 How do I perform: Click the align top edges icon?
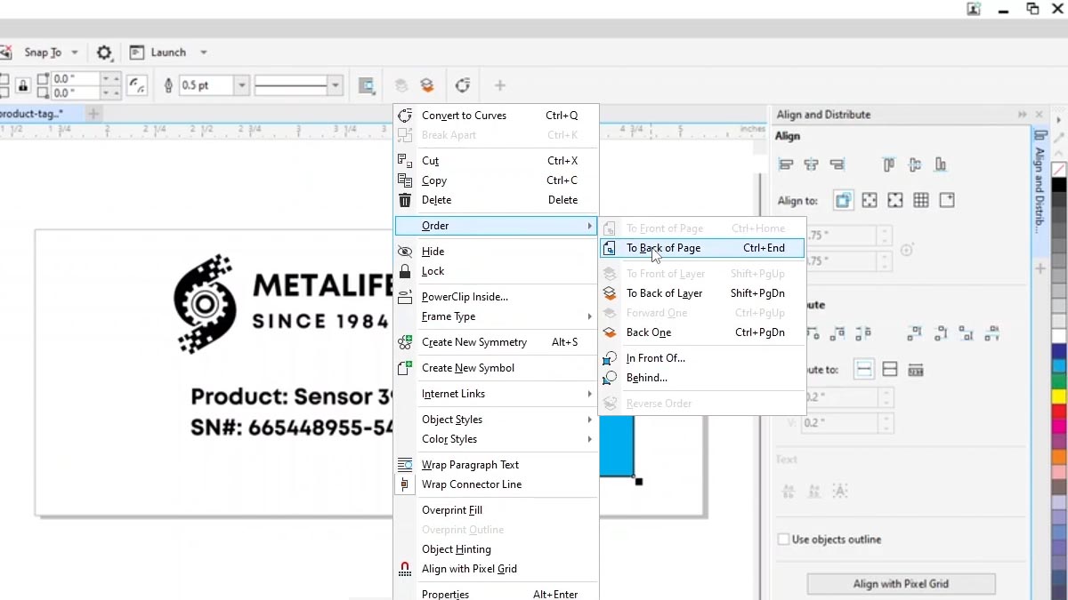pyautogui.click(x=887, y=164)
